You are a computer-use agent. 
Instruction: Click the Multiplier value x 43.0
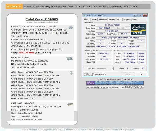point(104,56)
